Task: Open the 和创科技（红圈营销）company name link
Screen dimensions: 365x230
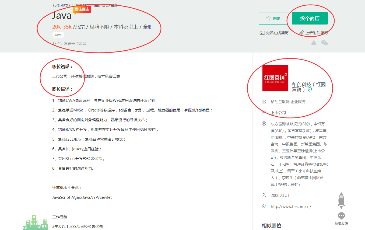Action: [308, 87]
